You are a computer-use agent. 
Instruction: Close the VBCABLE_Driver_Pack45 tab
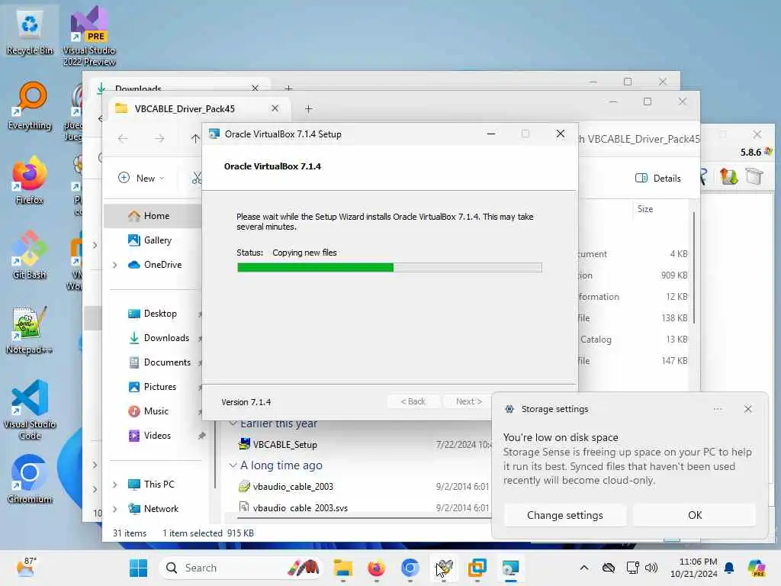tap(275, 108)
